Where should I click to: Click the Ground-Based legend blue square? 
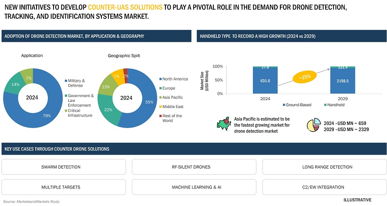pos(285,105)
